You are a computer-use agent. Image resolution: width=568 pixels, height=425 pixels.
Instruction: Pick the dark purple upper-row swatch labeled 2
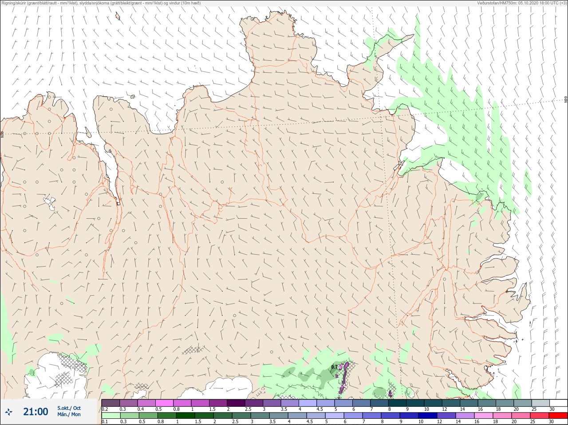[236, 403]
